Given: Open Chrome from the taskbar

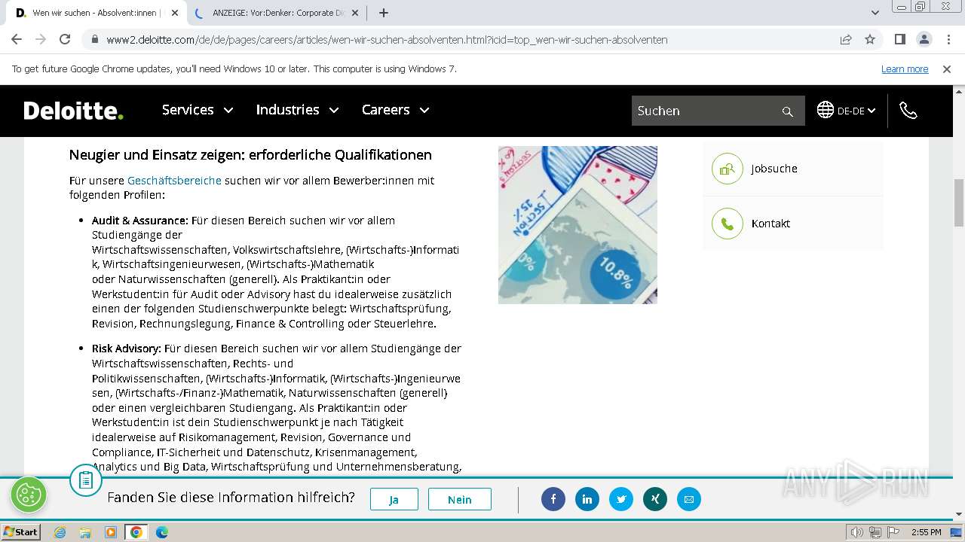Looking at the screenshot, I should [136, 532].
